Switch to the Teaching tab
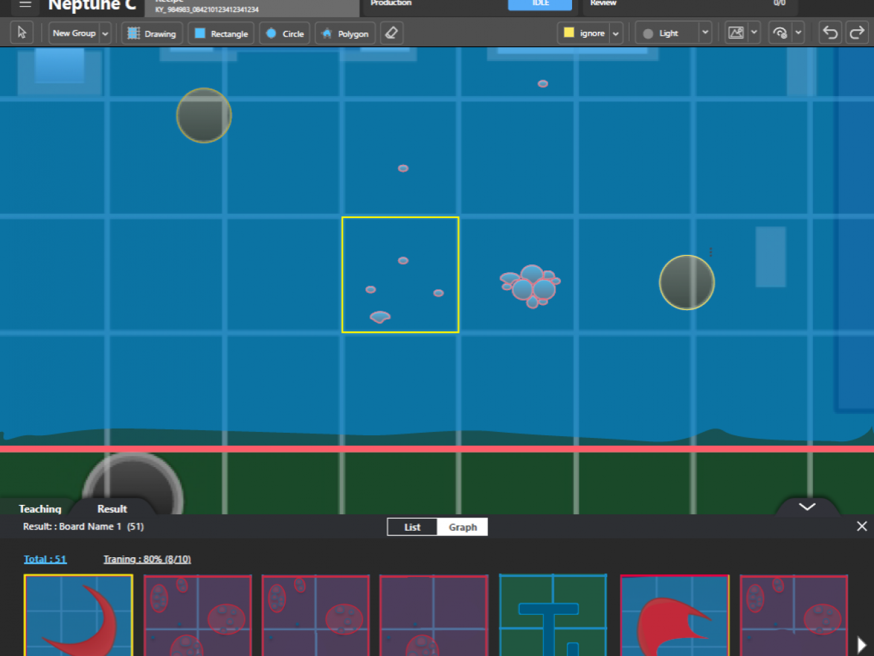Viewport: 874px width, 656px height. click(40, 509)
